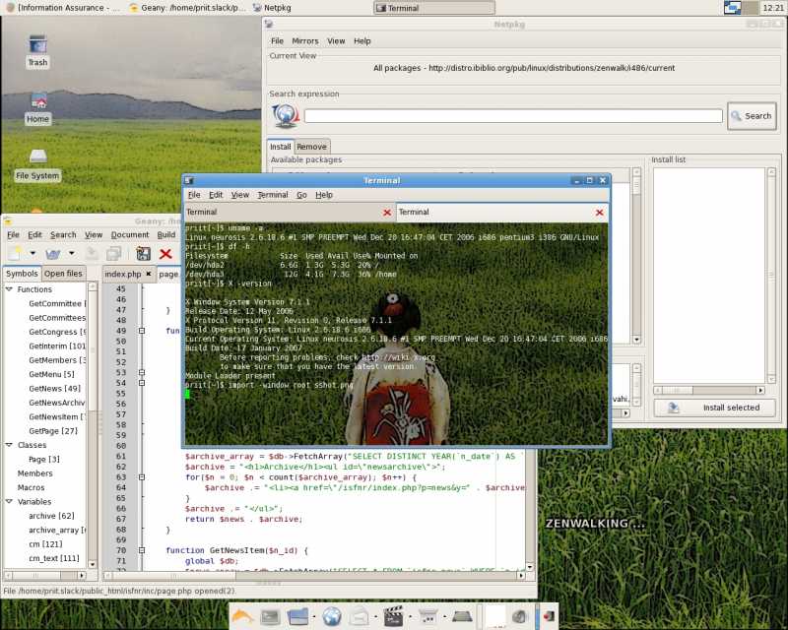Switch to Open files tab in Geany sidebar
788x630 pixels.
[63, 274]
